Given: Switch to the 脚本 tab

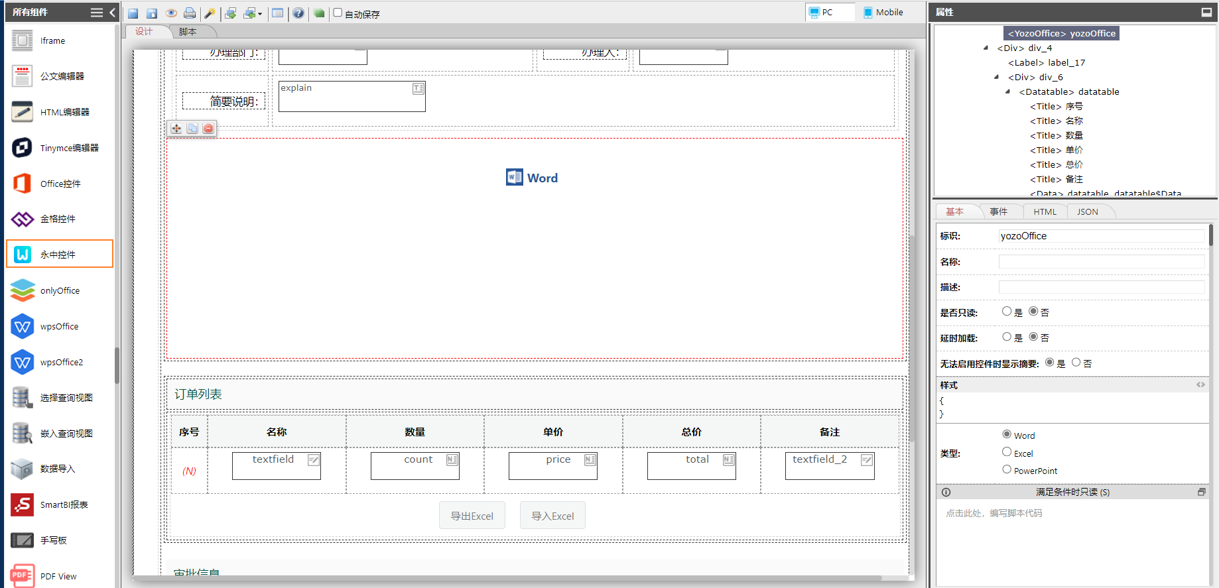Looking at the screenshot, I should [188, 32].
